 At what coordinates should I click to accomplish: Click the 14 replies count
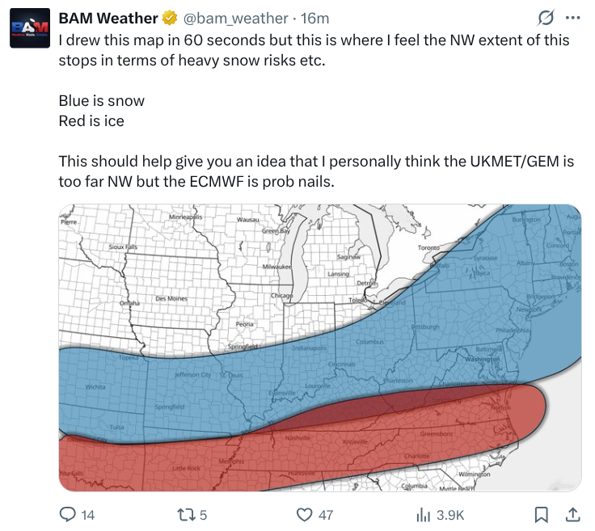(88, 515)
